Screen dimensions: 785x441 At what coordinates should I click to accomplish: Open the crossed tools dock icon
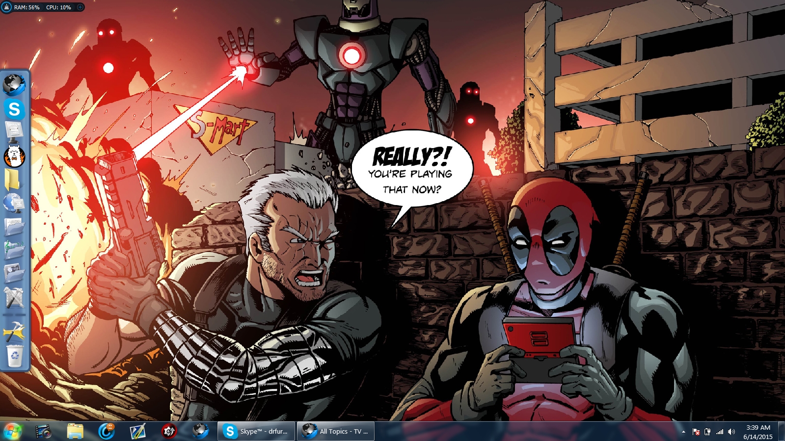[x=14, y=298]
